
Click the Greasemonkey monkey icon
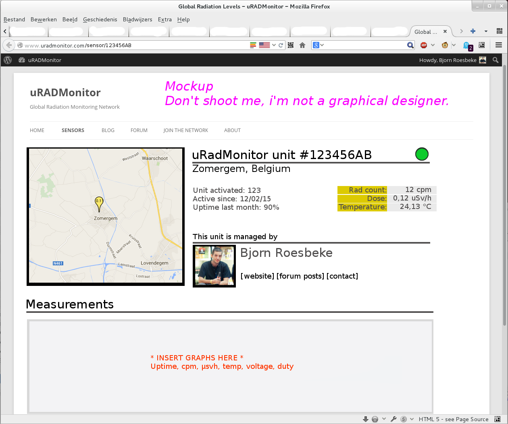click(445, 45)
